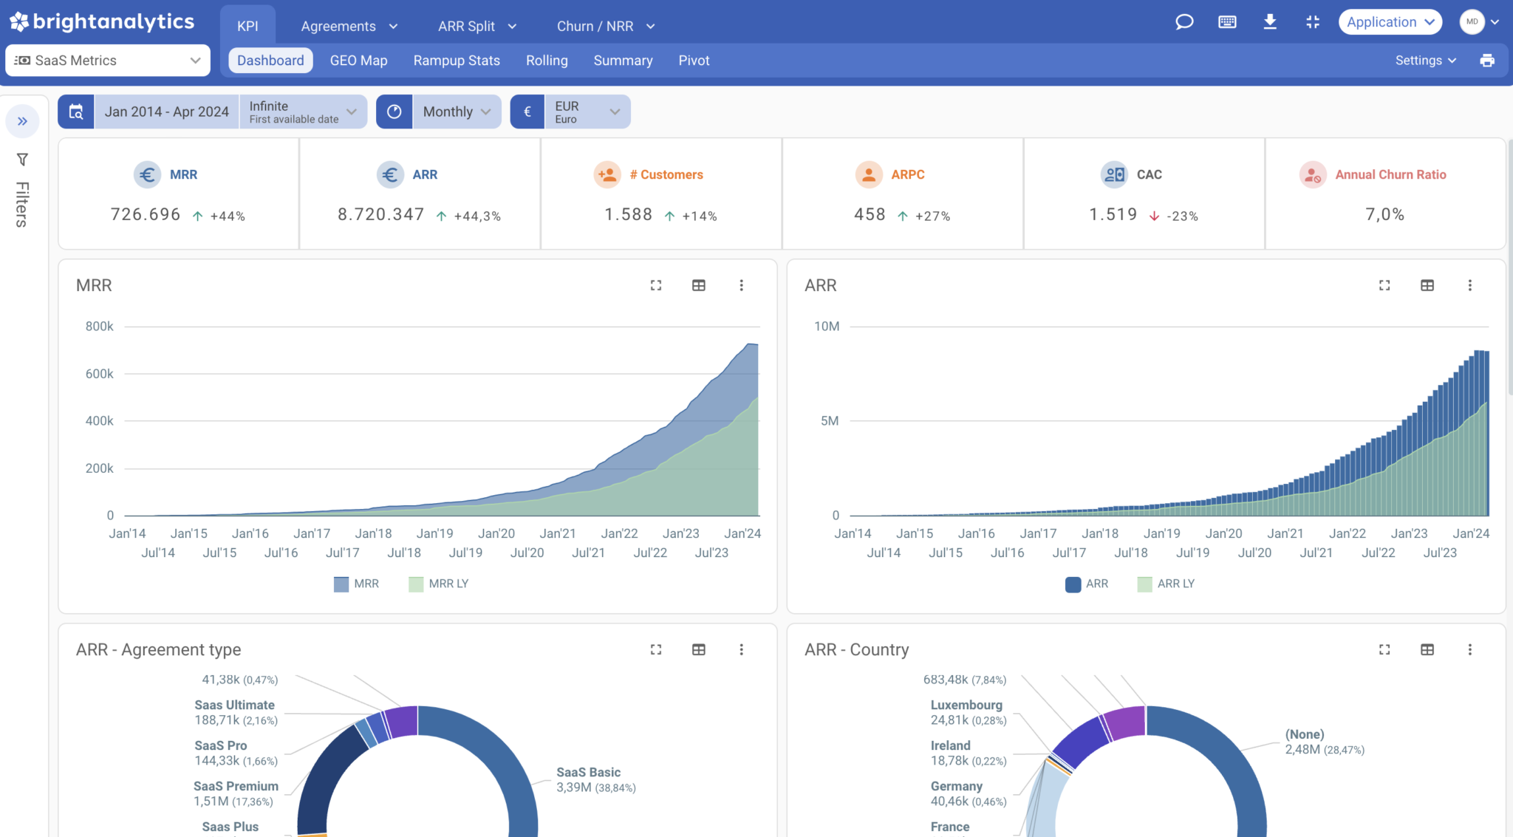Screen dimensions: 1513x837
Task: Open the EUR currency dropdown
Action: coord(586,111)
